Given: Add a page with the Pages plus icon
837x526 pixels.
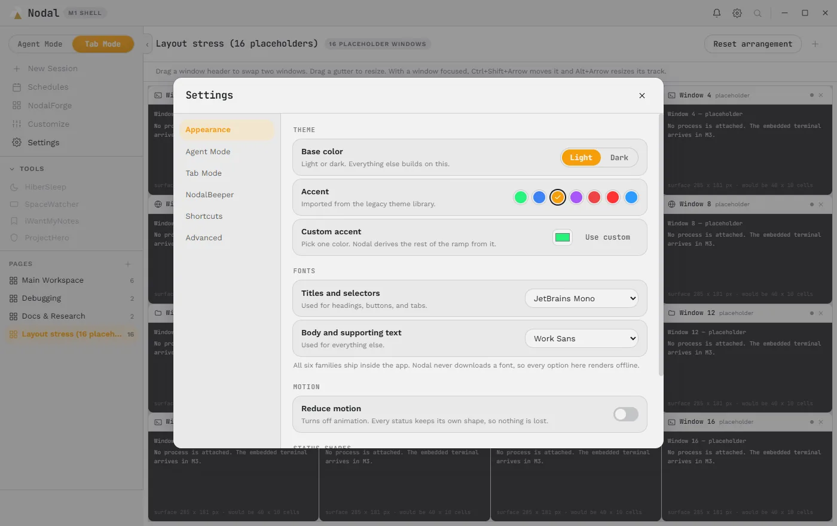Looking at the screenshot, I should point(127,264).
